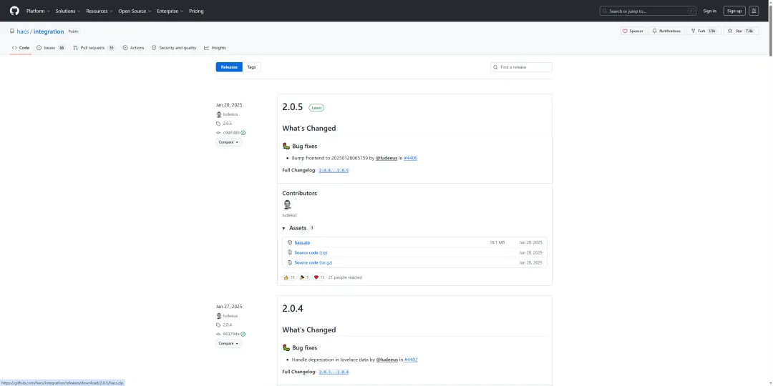Click the verified check icon beside 96379da
The height and width of the screenshot is (386, 773).
pos(243,334)
